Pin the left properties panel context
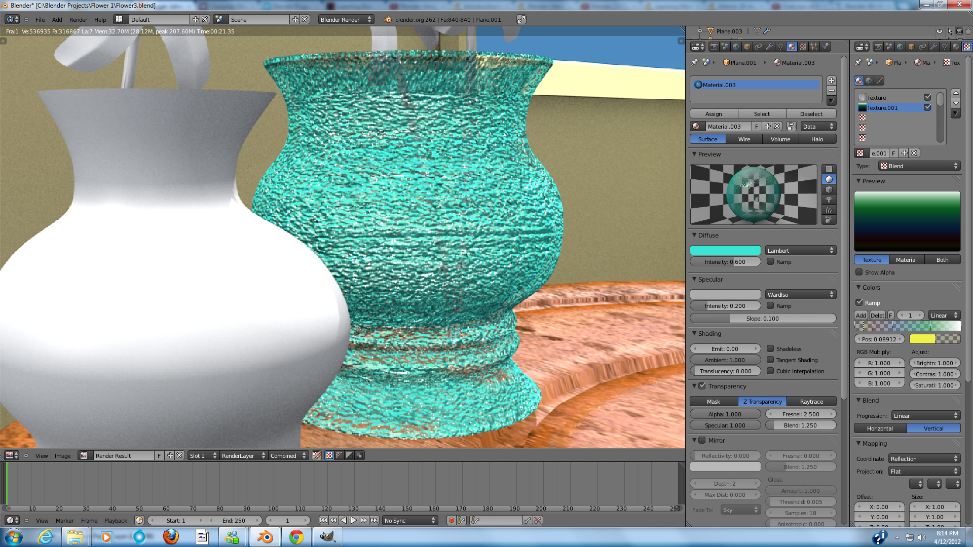 694,62
